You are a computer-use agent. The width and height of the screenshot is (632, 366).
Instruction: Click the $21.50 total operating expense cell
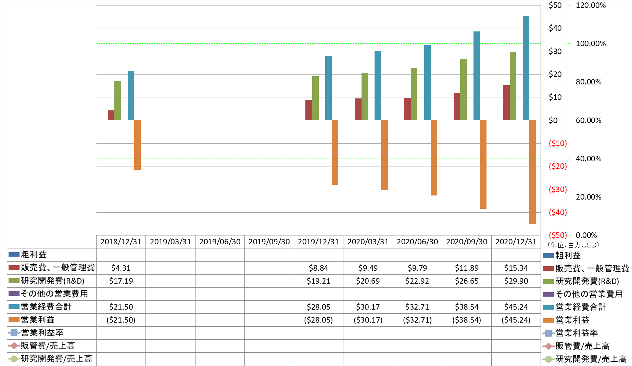pyautogui.click(x=121, y=307)
